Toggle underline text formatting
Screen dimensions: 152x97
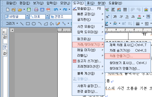[x=127, y=17]
